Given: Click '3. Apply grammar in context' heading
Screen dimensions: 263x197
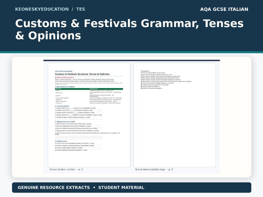Looking at the screenshot, I should pos(65,122).
